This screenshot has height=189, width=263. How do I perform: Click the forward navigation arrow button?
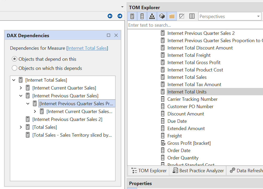coord(120,16)
